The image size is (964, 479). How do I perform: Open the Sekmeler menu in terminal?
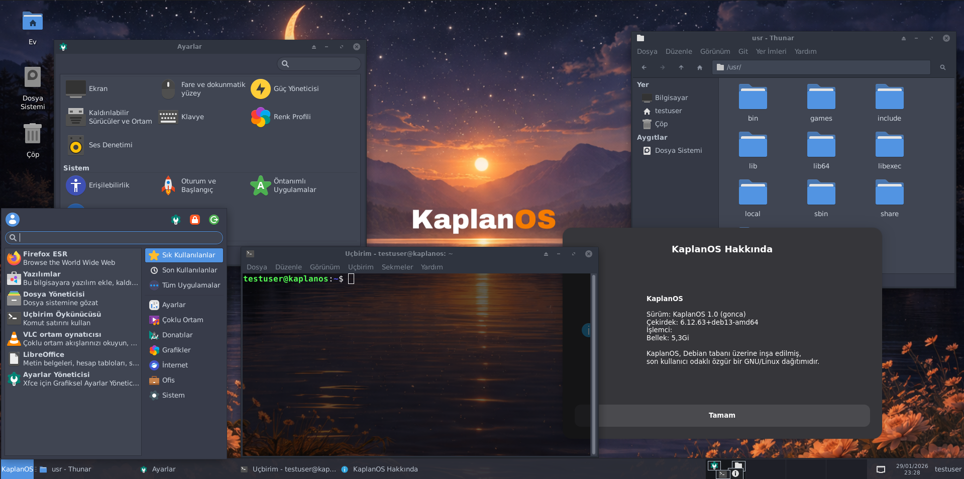click(x=397, y=267)
